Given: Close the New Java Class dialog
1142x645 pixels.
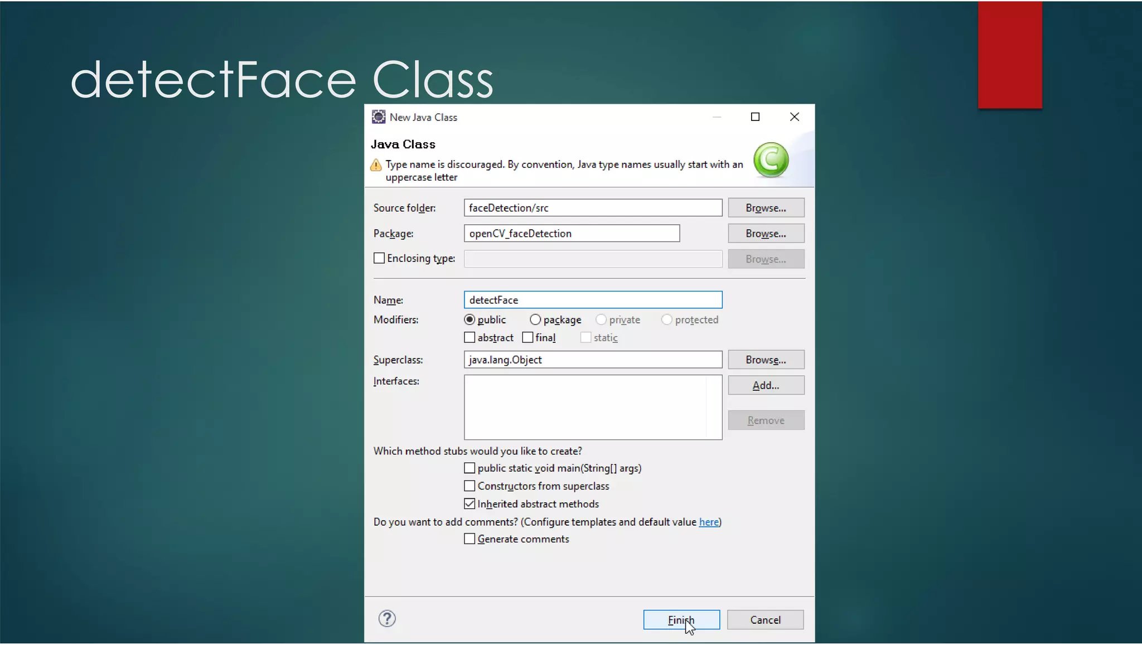Looking at the screenshot, I should click(795, 117).
